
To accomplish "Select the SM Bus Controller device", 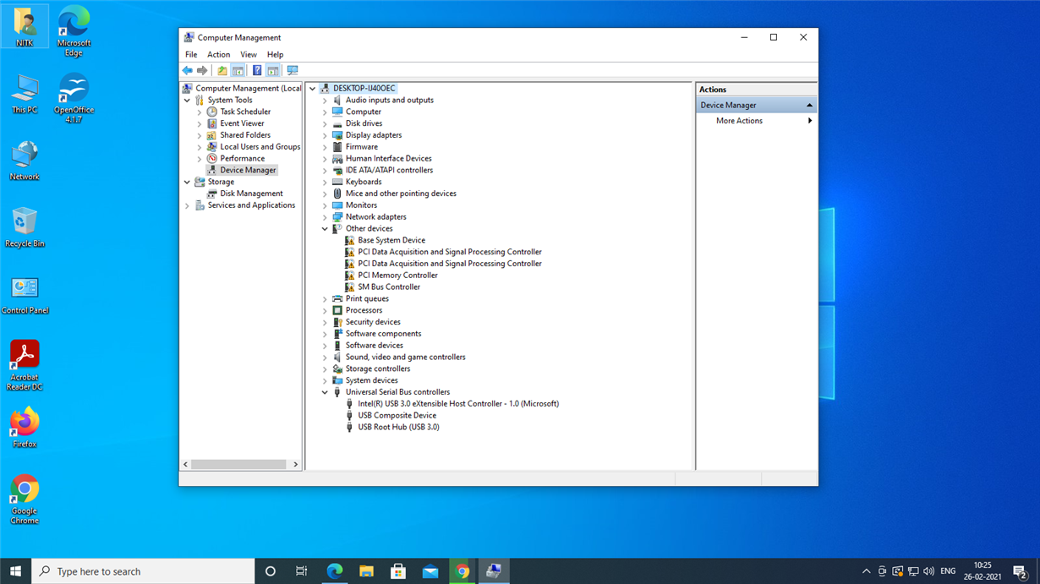I will pos(389,287).
